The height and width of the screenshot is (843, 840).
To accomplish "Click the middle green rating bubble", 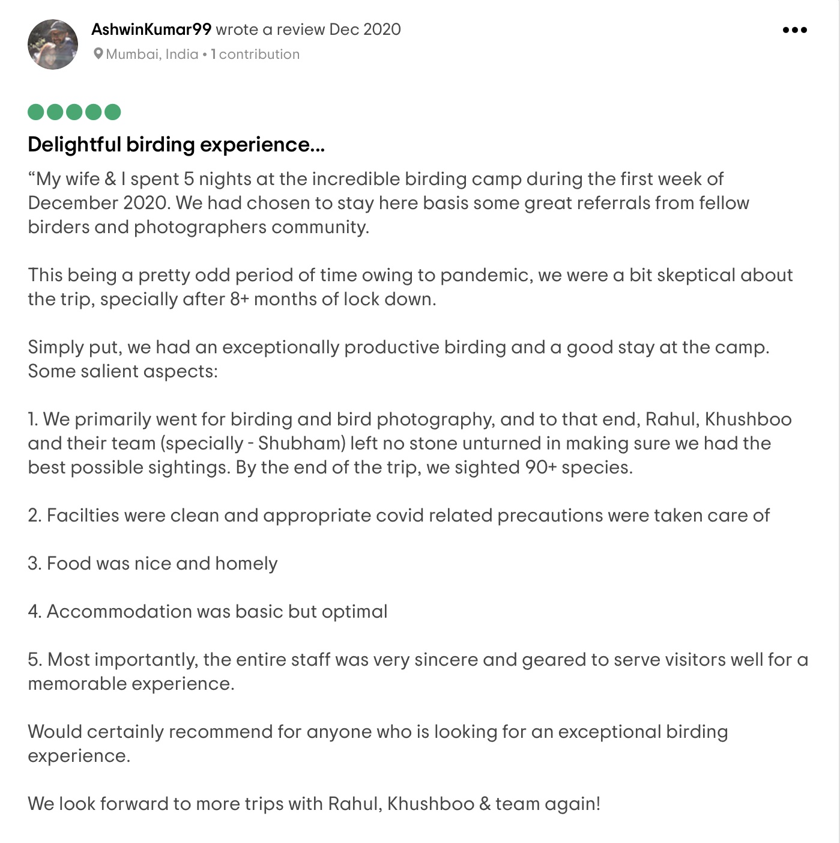I will pyautogui.click(x=74, y=112).
